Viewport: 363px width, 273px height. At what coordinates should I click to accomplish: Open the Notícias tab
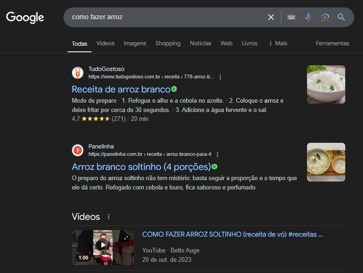pyautogui.click(x=201, y=43)
